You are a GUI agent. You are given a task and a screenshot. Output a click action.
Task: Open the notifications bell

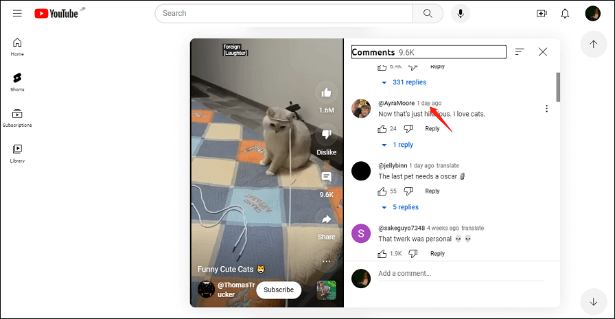pyautogui.click(x=565, y=13)
